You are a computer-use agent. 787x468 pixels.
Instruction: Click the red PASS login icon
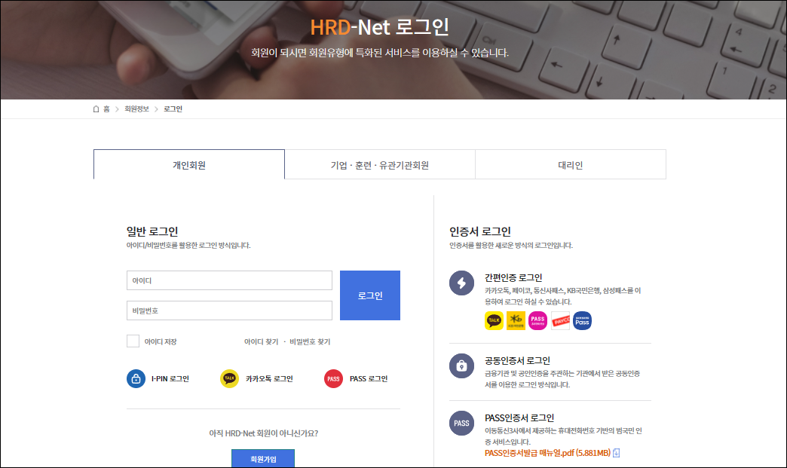333,379
